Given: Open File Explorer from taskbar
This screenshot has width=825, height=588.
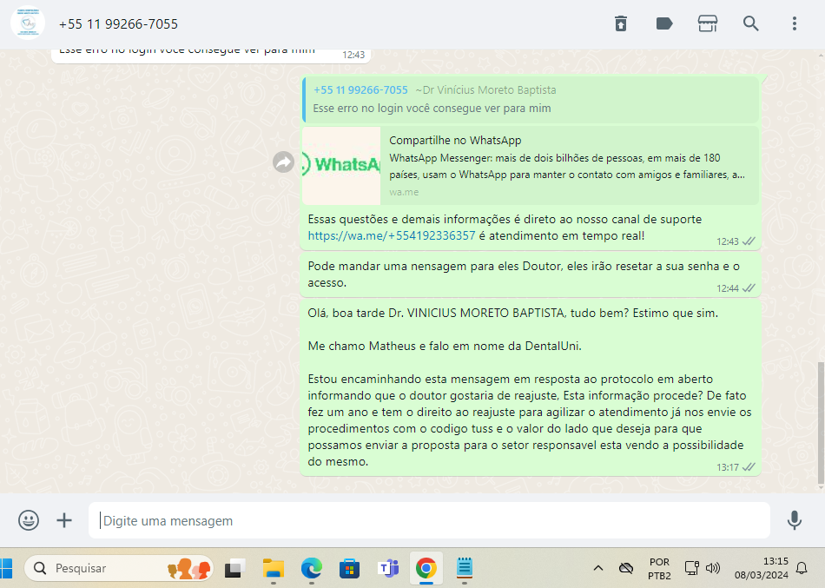Looking at the screenshot, I should click(273, 569).
